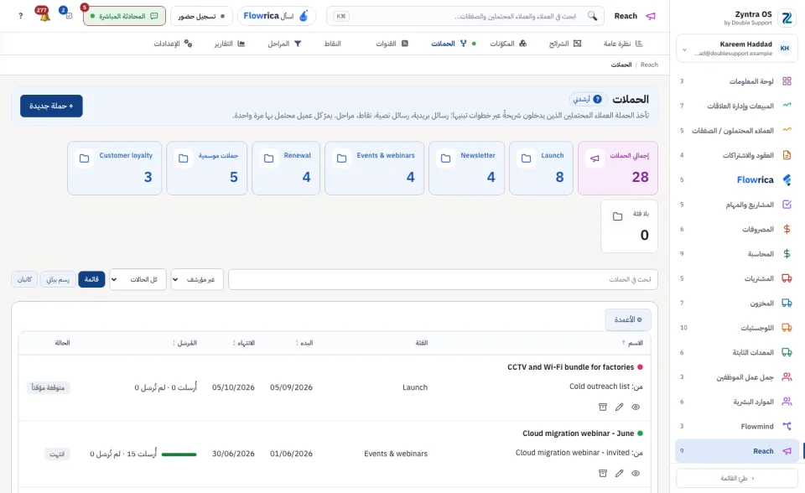Filter by Renewal category card

286,168
